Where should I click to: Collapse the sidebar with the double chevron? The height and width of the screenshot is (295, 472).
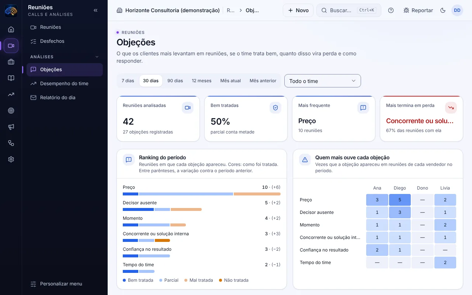[96, 10]
